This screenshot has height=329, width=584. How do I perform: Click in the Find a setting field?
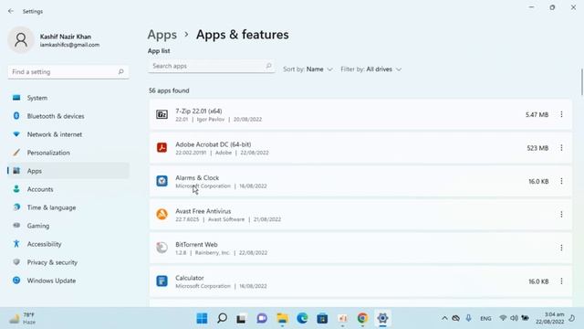click(x=68, y=71)
